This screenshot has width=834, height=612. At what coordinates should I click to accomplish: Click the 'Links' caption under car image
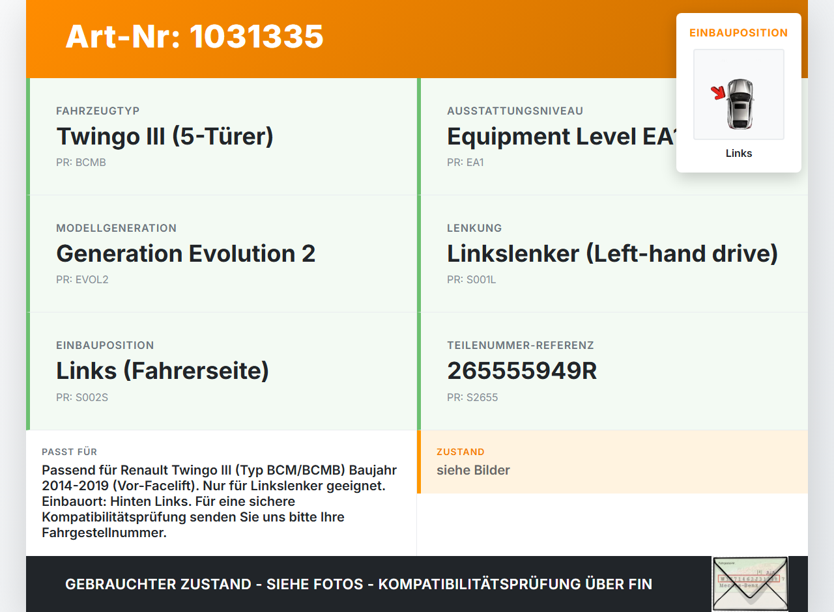click(x=739, y=154)
